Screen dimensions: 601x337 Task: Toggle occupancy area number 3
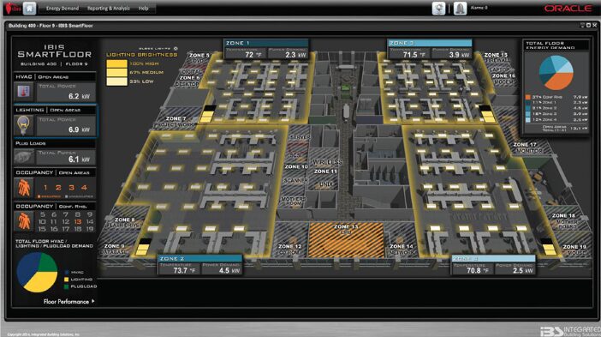click(x=71, y=187)
